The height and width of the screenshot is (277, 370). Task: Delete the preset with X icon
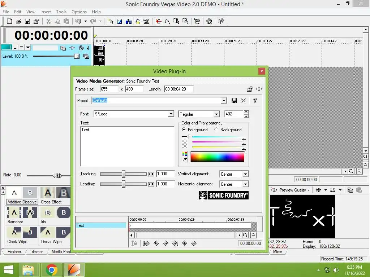[x=243, y=101]
